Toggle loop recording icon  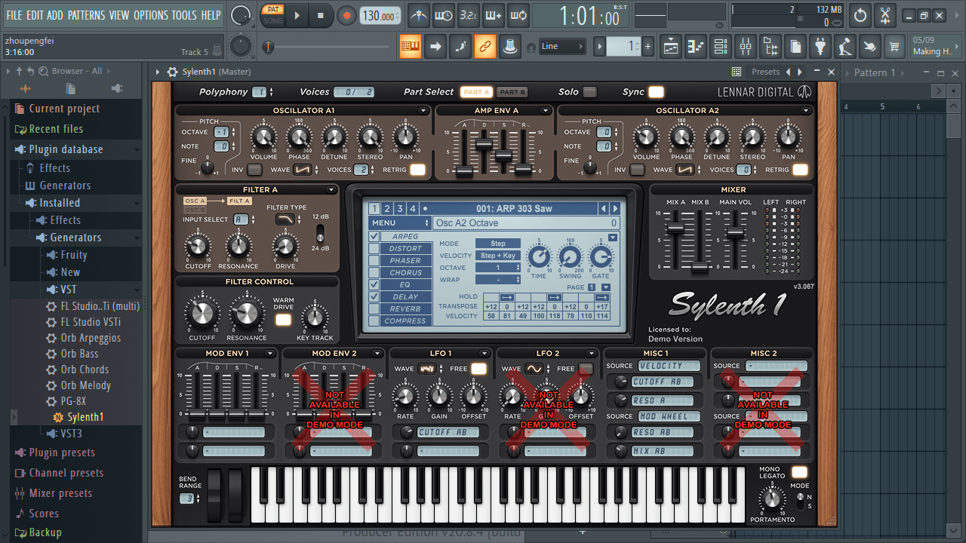[518, 15]
